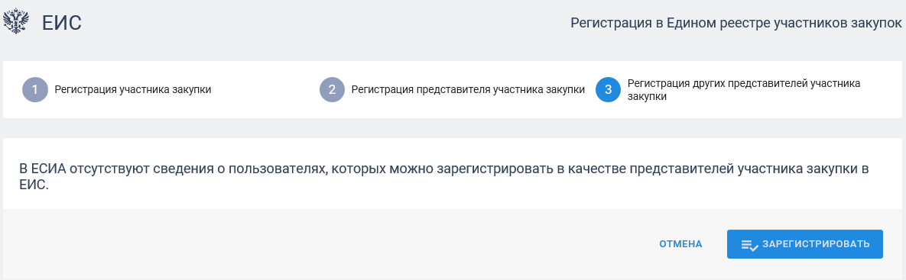Click the 'Регистрация в Едином реестре участников закупок' header

[736, 23]
